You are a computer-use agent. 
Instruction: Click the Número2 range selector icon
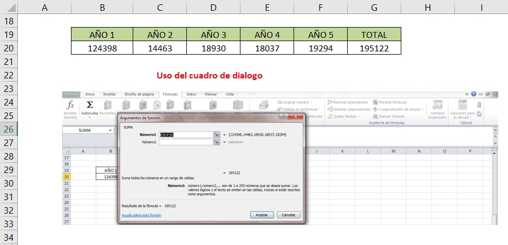point(216,142)
